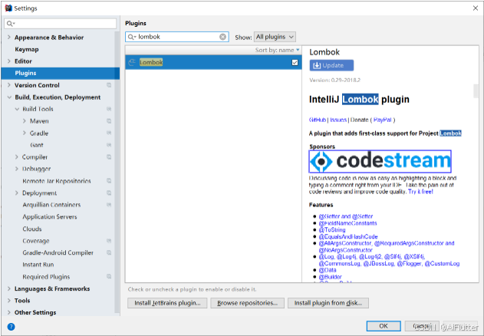484x336 pixels.
Task: Click the Update plugin button
Action: pyautogui.click(x=331, y=65)
